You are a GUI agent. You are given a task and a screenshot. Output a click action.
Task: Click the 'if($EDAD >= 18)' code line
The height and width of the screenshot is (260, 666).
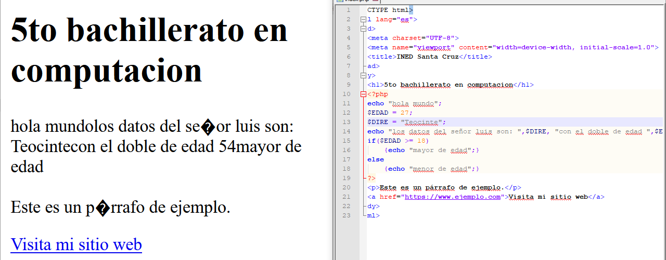coord(398,141)
